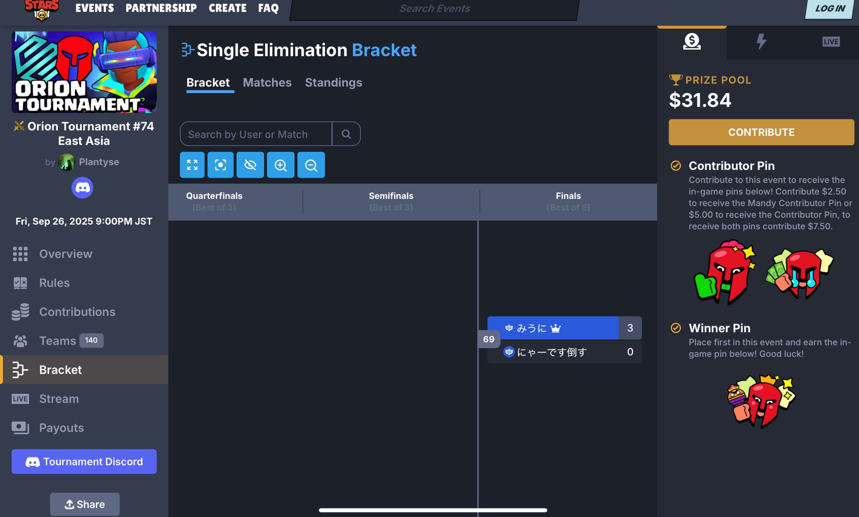The width and height of the screenshot is (859, 517).
Task: Click the horizontal scrollbar under the bracket
Action: point(432,510)
